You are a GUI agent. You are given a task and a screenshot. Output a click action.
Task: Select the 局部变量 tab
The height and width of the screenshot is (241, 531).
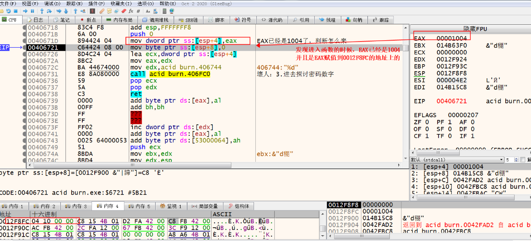pyautogui.click(x=204, y=206)
